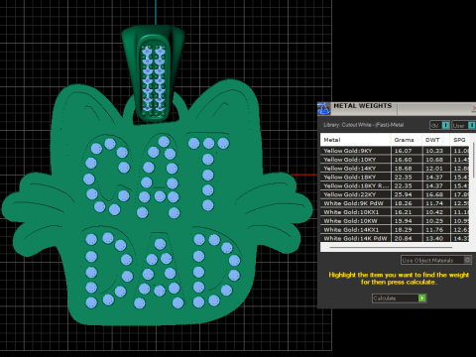Click the 13.40 DWT value
This screenshot has width=476, height=357.
[x=434, y=238]
